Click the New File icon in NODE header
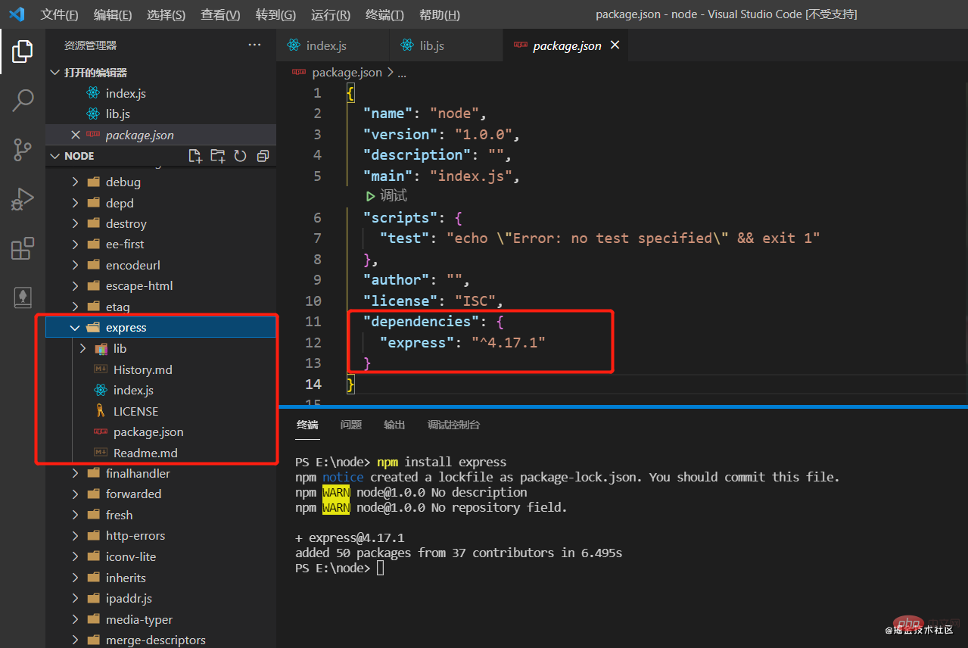 (x=195, y=156)
